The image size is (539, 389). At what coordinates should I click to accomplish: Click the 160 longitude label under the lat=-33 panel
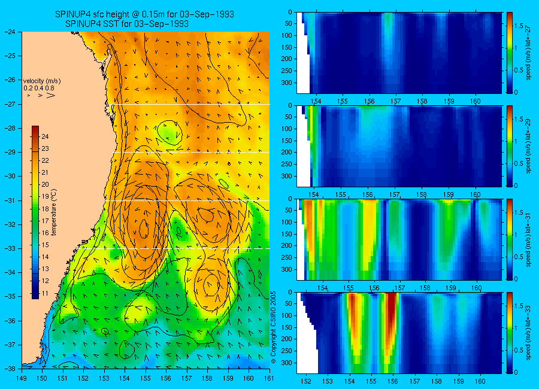[480, 381]
